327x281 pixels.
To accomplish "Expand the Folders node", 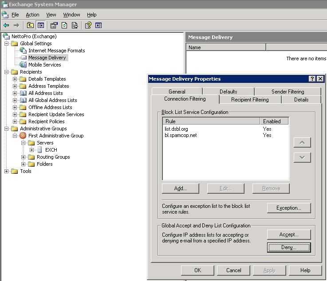I will 24,164.
